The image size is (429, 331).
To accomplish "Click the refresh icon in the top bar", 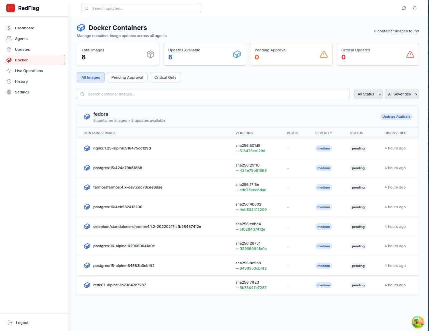I will pyautogui.click(x=404, y=8).
